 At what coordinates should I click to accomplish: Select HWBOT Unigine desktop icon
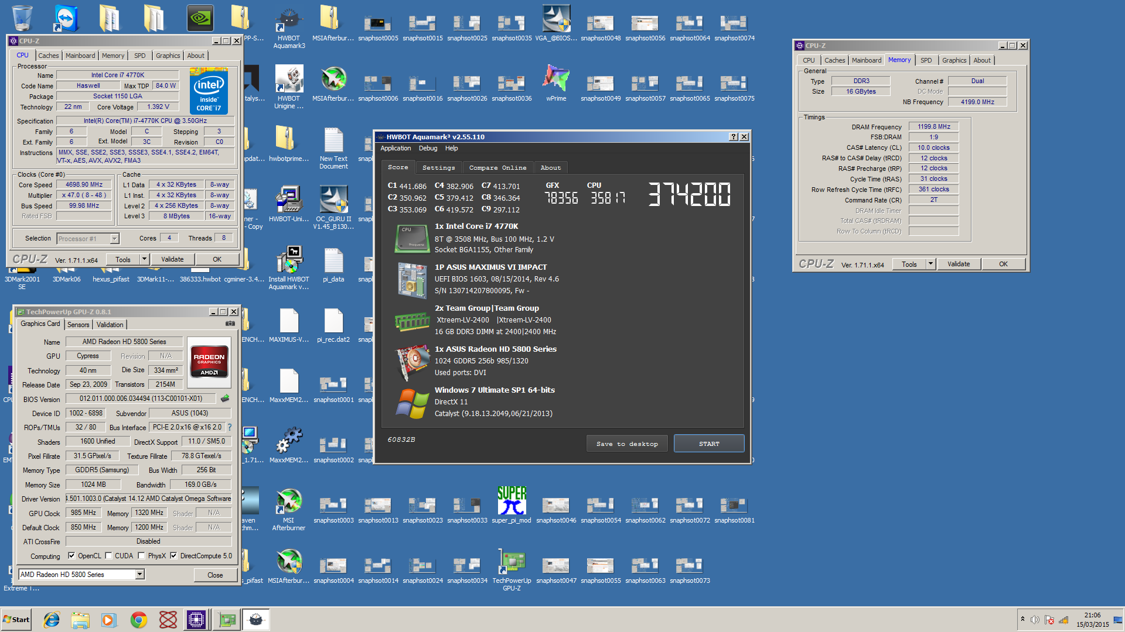[x=289, y=87]
